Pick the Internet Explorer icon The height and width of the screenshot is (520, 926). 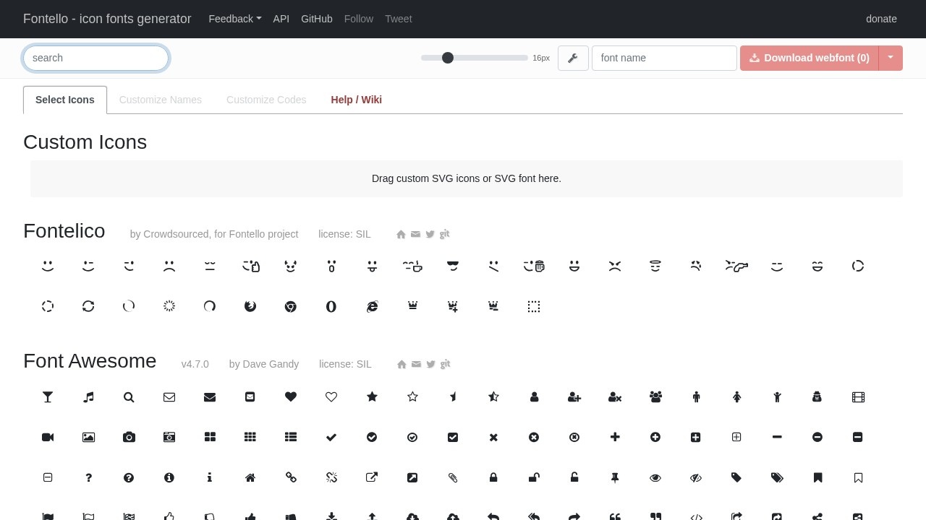tap(372, 306)
